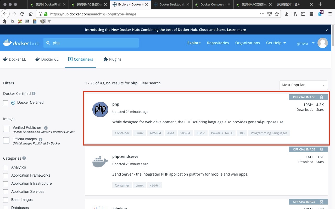
Task: Open the php repository title link
Action: pos(116,104)
